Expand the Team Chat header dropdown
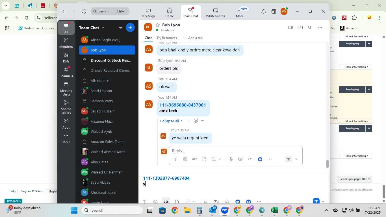 click(103, 28)
